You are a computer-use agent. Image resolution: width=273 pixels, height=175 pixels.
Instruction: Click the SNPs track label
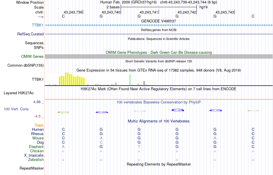39,47
